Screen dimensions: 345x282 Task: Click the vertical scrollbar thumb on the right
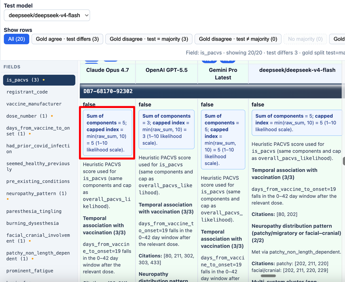(344, 161)
